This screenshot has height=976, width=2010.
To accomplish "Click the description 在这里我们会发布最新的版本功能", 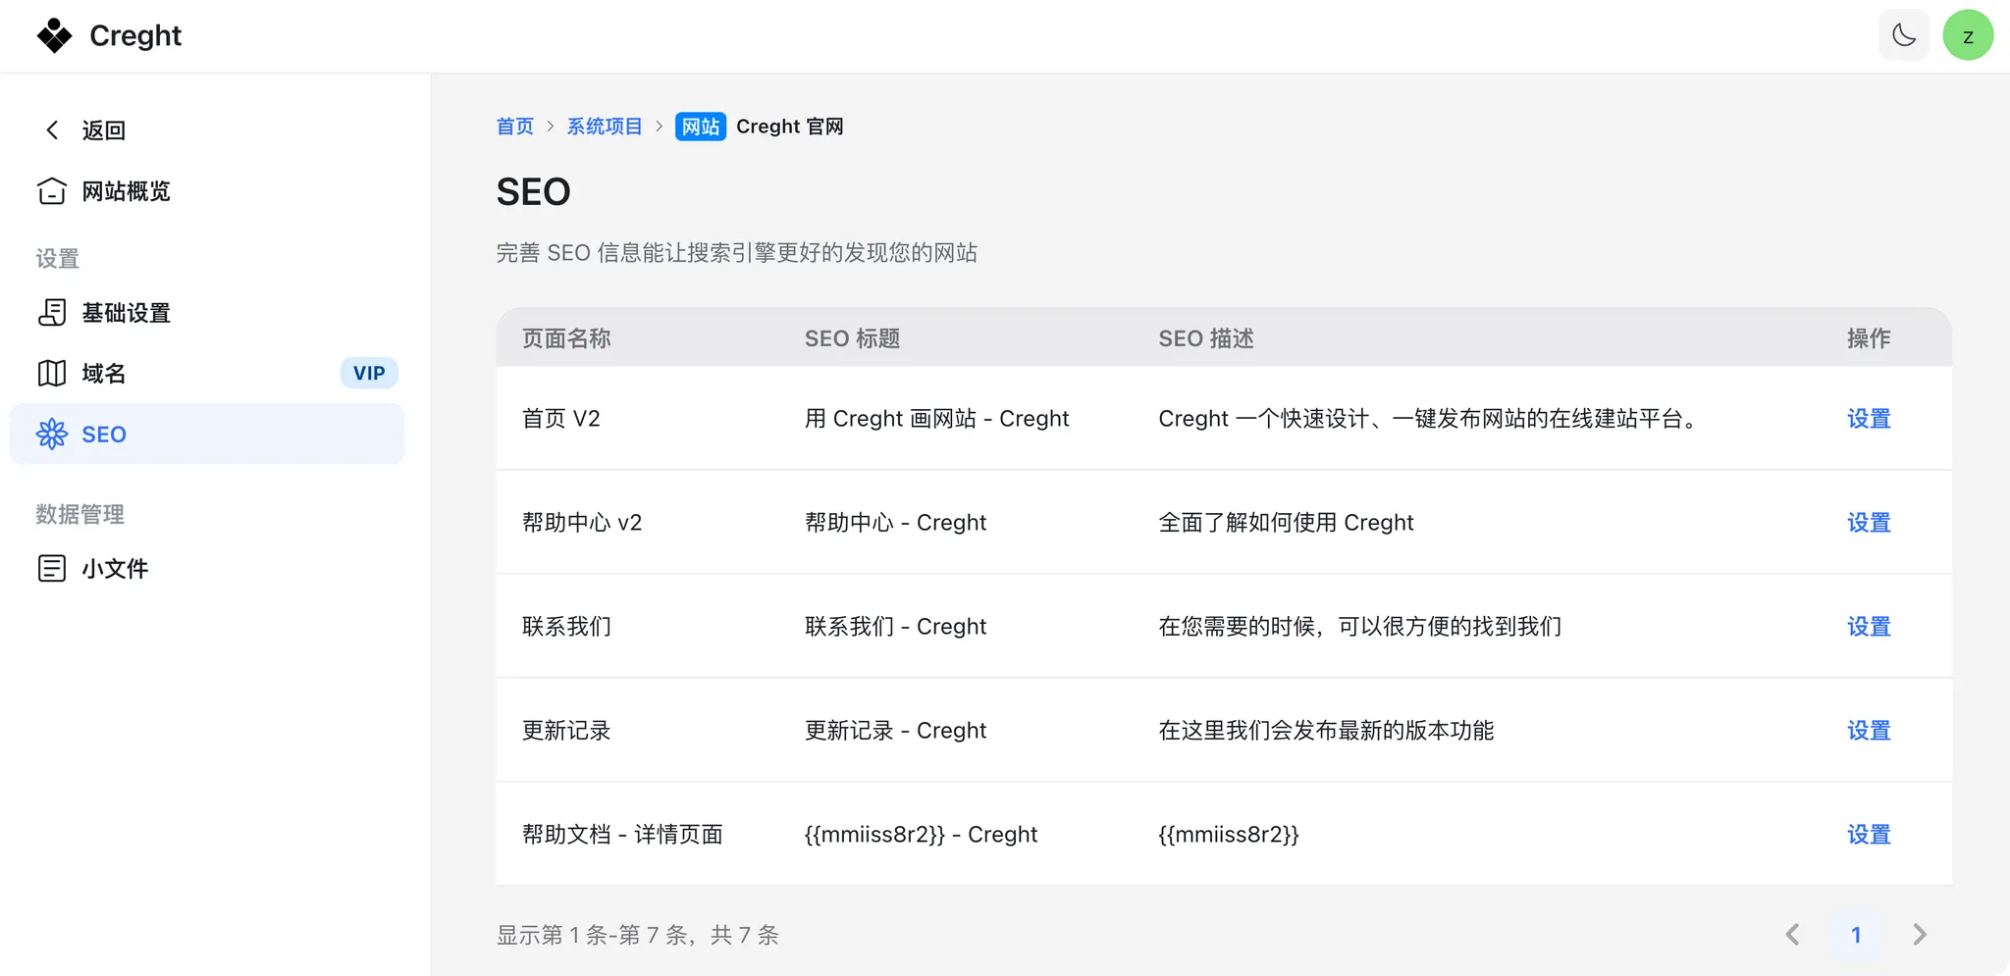I will (1326, 731).
